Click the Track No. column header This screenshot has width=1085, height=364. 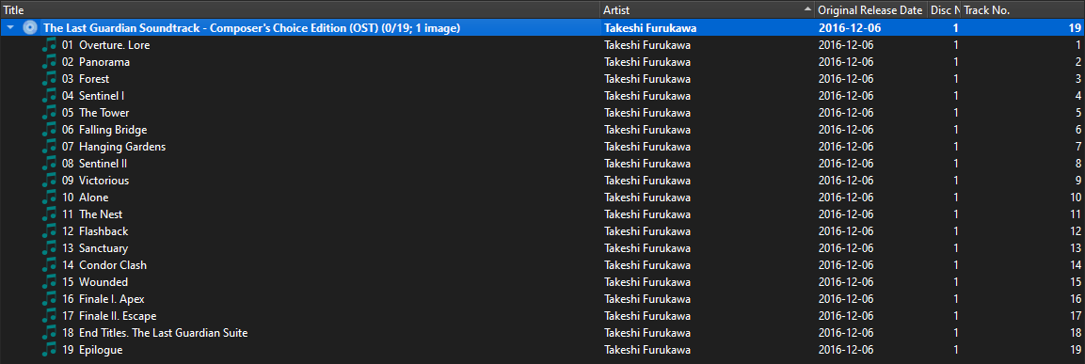pos(1022,9)
